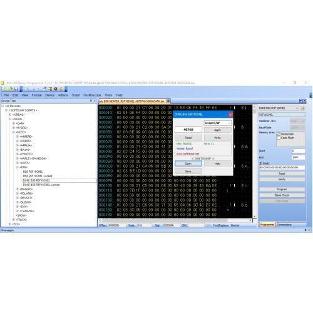
Task: Click the Blank Check button
Action: pyautogui.click(x=282, y=195)
